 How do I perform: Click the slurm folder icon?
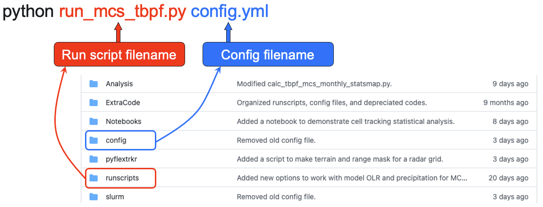[93, 197]
